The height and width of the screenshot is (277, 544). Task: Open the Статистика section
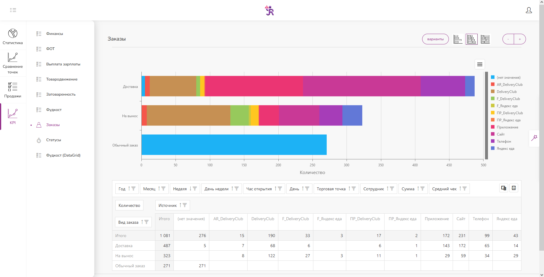(13, 37)
